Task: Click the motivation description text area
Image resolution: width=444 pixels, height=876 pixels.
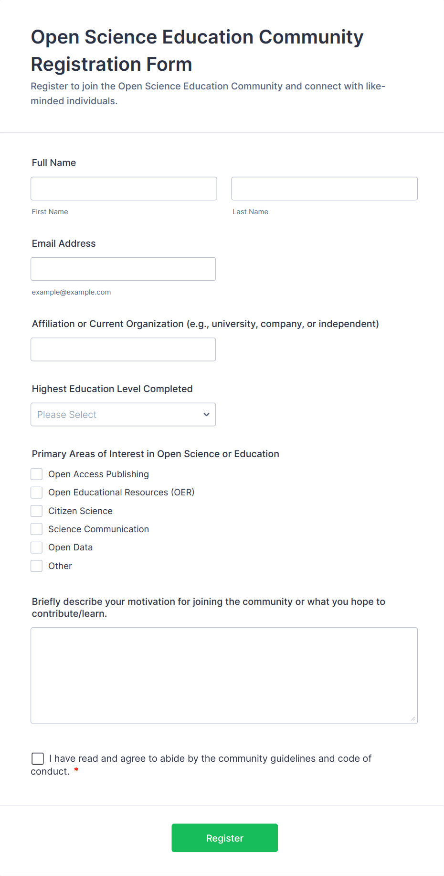Action: point(224,675)
